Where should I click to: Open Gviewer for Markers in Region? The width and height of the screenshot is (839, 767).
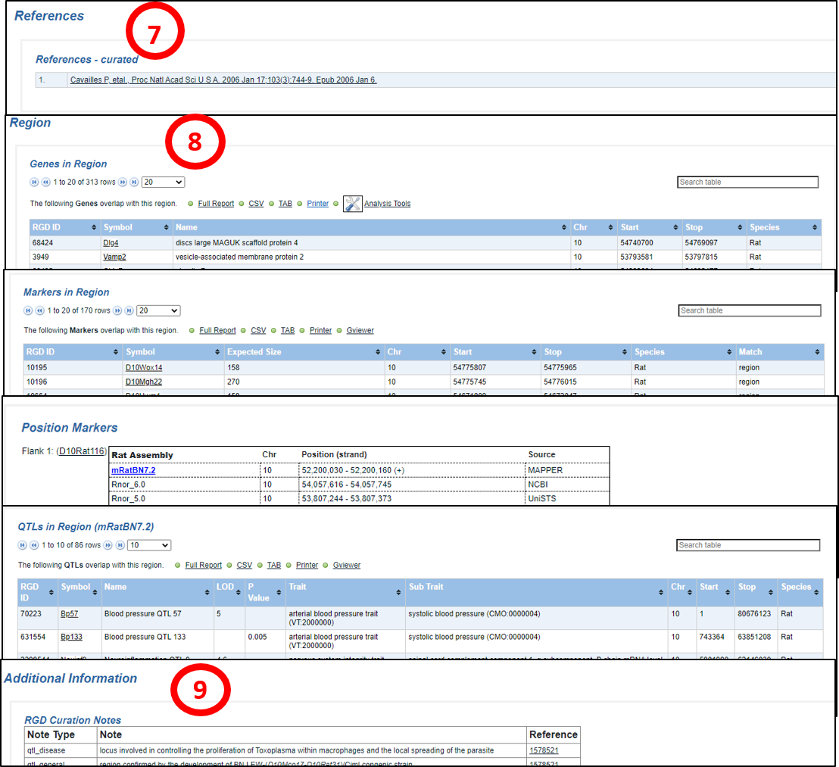pyautogui.click(x=360, y=331)
